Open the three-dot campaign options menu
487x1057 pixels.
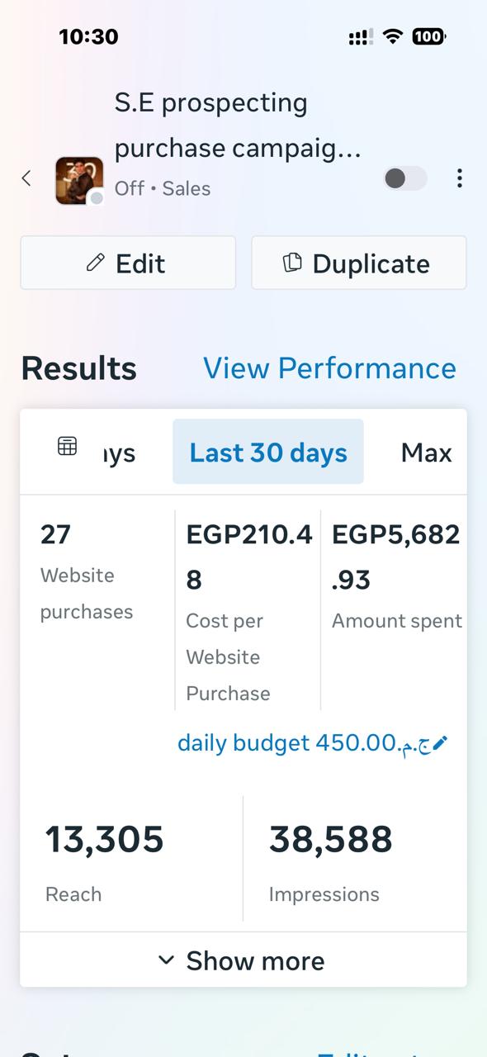pos(459,178)
